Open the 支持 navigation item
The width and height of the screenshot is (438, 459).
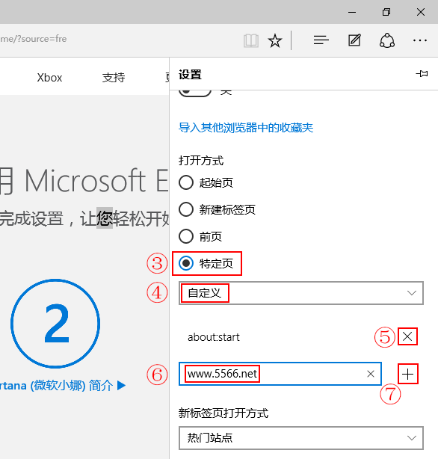tap(114, 78)
